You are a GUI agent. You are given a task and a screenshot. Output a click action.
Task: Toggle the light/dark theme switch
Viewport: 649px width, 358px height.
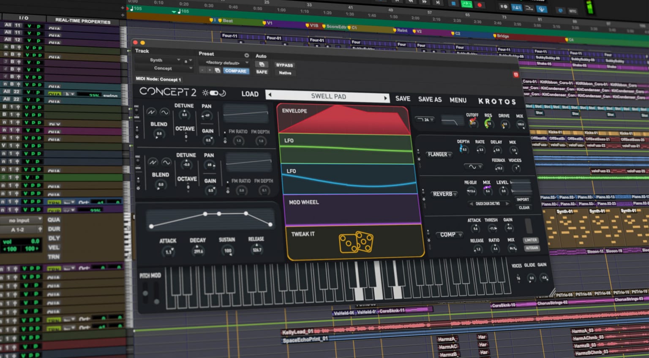pyautogui.click(x=214, y=93)
